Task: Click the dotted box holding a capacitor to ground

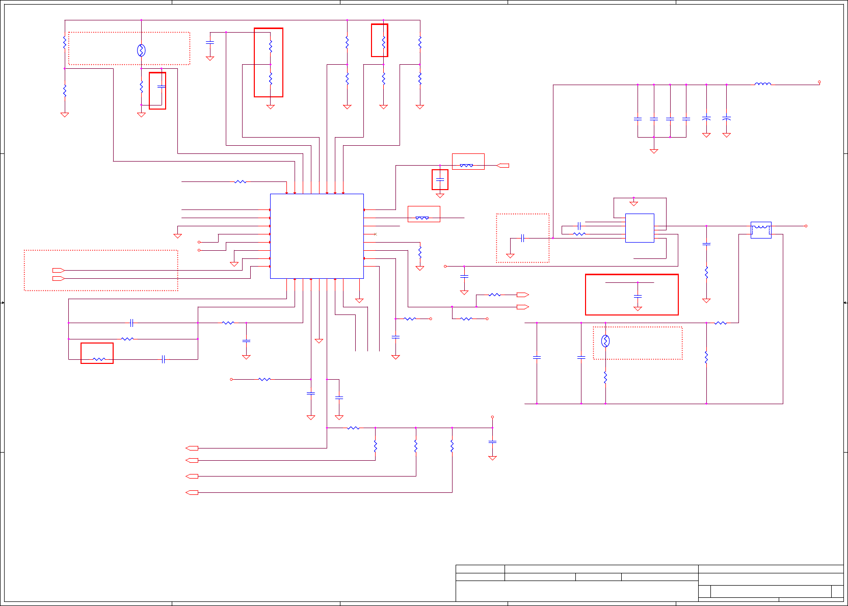Action: 523,238
